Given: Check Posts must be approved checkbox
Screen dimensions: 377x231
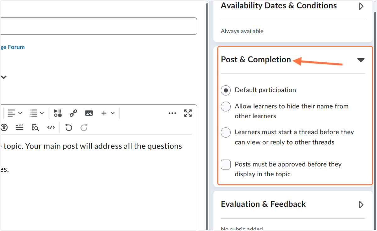Looking at the screenshot, I should tap(226, 165).
